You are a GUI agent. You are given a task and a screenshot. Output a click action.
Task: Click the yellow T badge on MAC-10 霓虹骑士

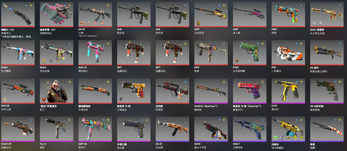pyautogui.click(x=108, y=43)
